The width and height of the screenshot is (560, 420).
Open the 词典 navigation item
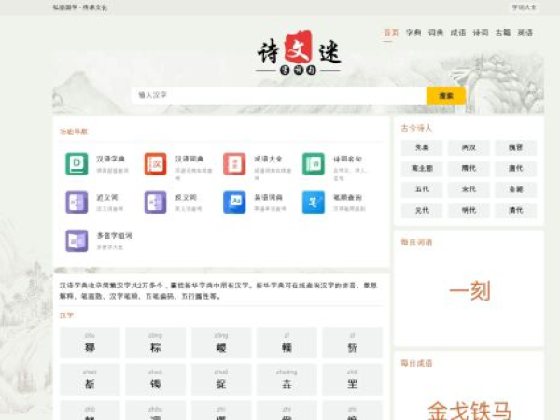point(436,33)
